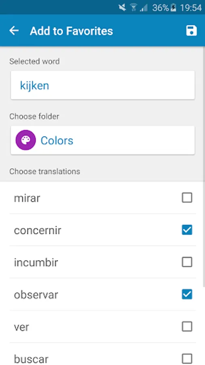Enable the incumbir checkbox
This screenshot has height=365, width=205.
pyautogui.click(x=187, y=262)
